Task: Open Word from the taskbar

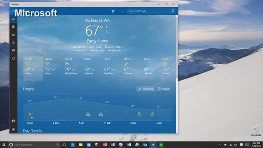Action: [x=129, y=145]
